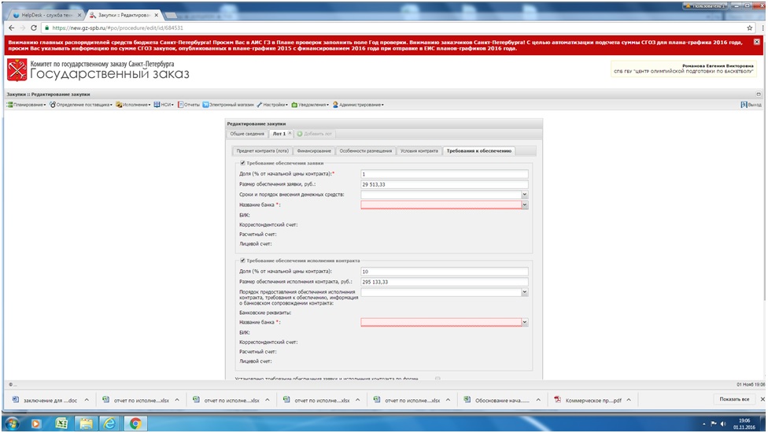
Task: Switch to the HelpDesk browser tab
Action: [x=46, y=15]
